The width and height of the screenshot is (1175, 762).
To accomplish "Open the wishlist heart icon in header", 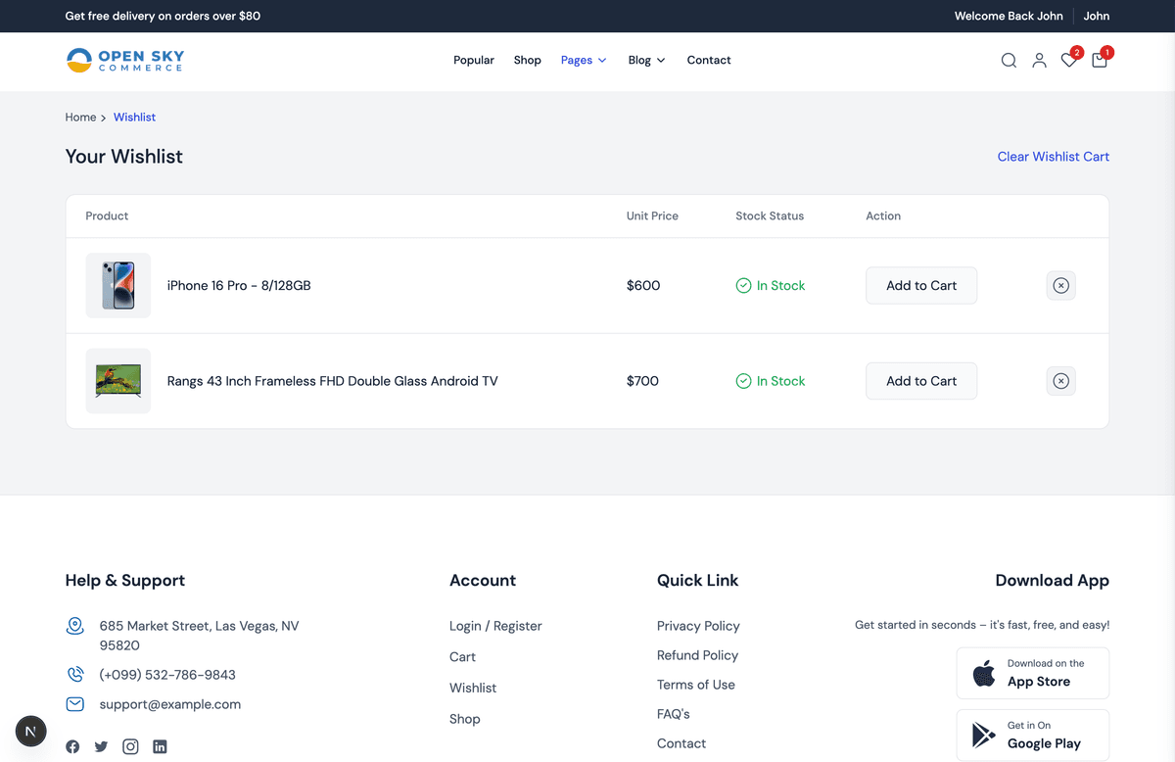I will (1069, 61).
